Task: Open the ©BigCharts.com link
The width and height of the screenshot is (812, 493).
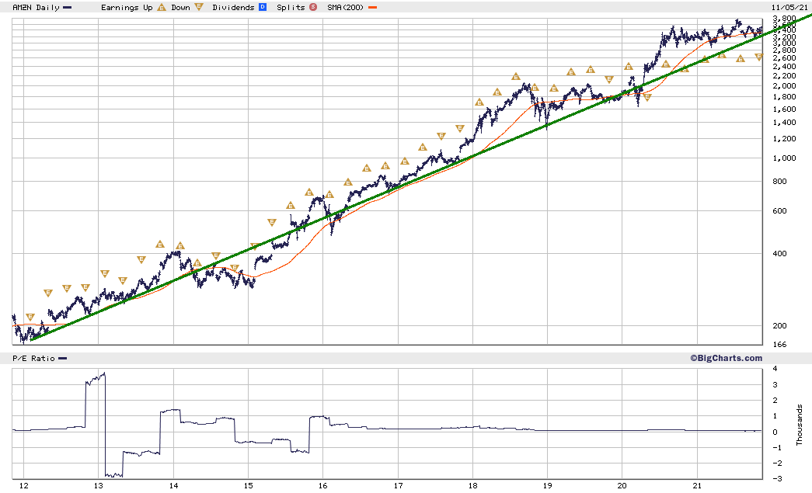Action: 726,358
